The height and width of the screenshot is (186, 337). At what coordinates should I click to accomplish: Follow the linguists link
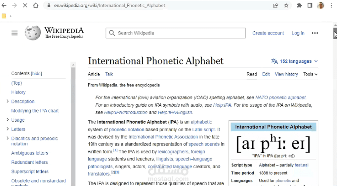point(165,159)
